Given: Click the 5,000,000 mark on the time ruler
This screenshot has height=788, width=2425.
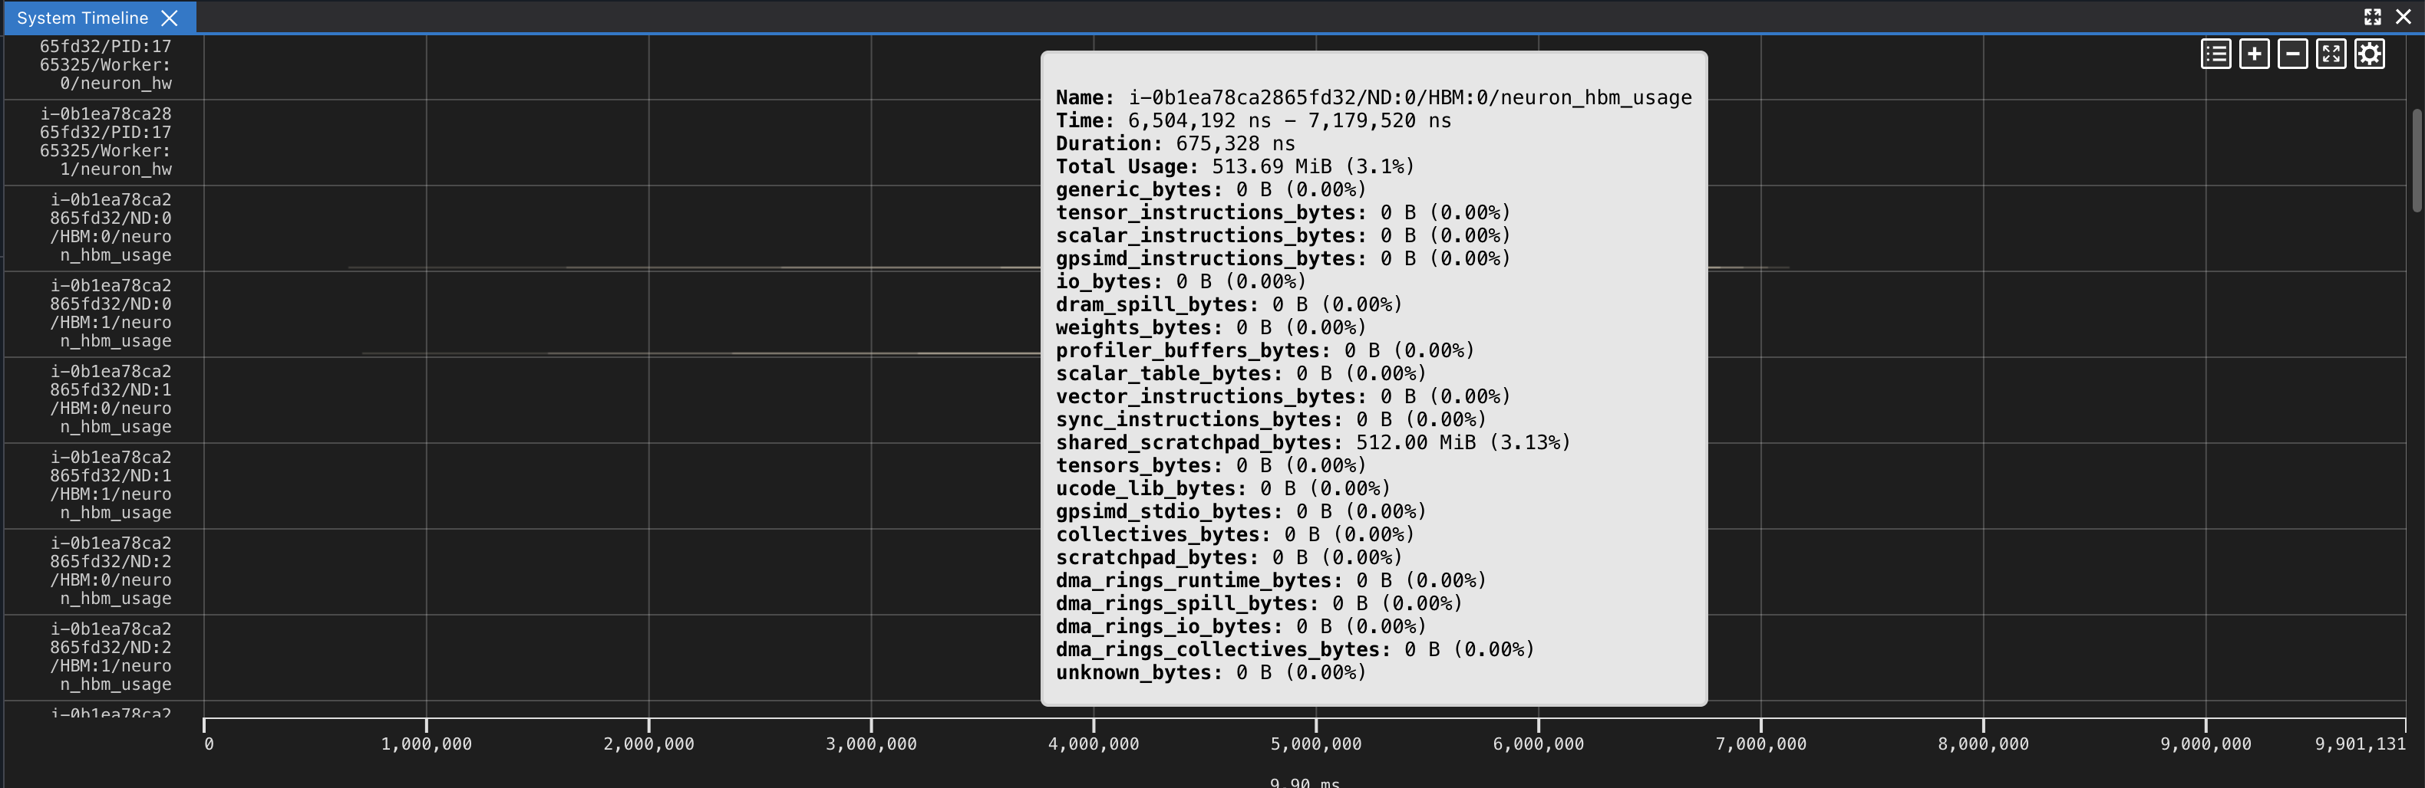Looking at the screenshot, I should 1316,743.
